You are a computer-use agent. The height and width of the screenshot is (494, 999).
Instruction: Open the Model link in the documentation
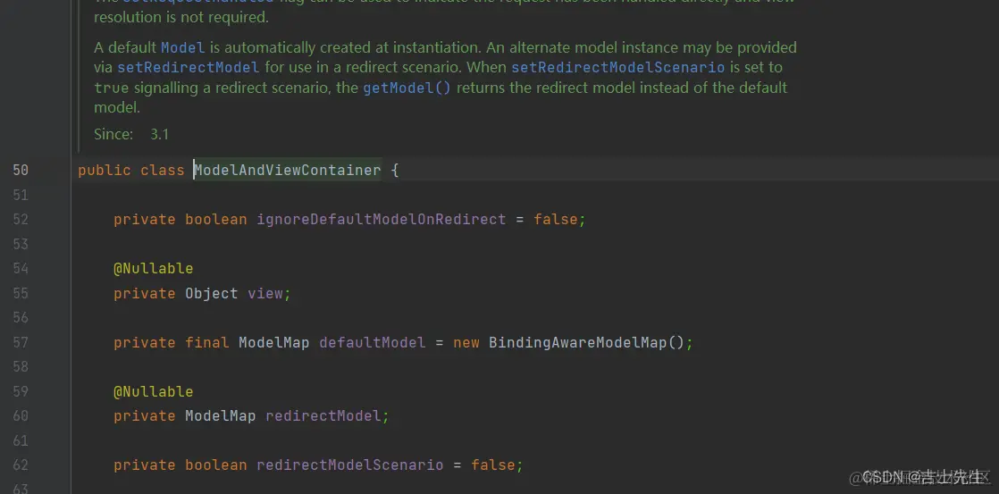(183, 47)
